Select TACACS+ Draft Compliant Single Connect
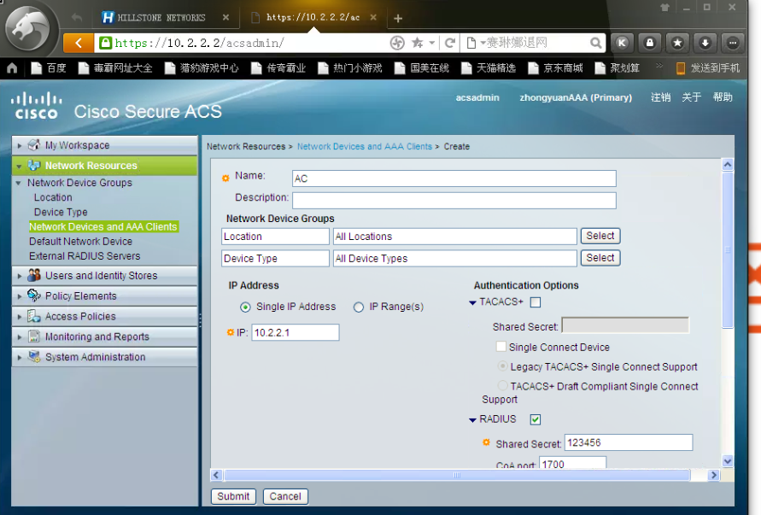Screen dimensions: 761x515 point(503,385)
